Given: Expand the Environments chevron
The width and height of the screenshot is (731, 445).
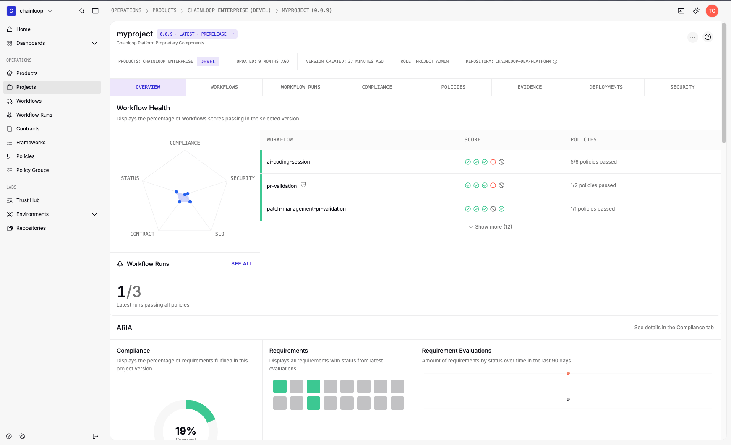Looking at the screenshot, I should pos(94,214).
